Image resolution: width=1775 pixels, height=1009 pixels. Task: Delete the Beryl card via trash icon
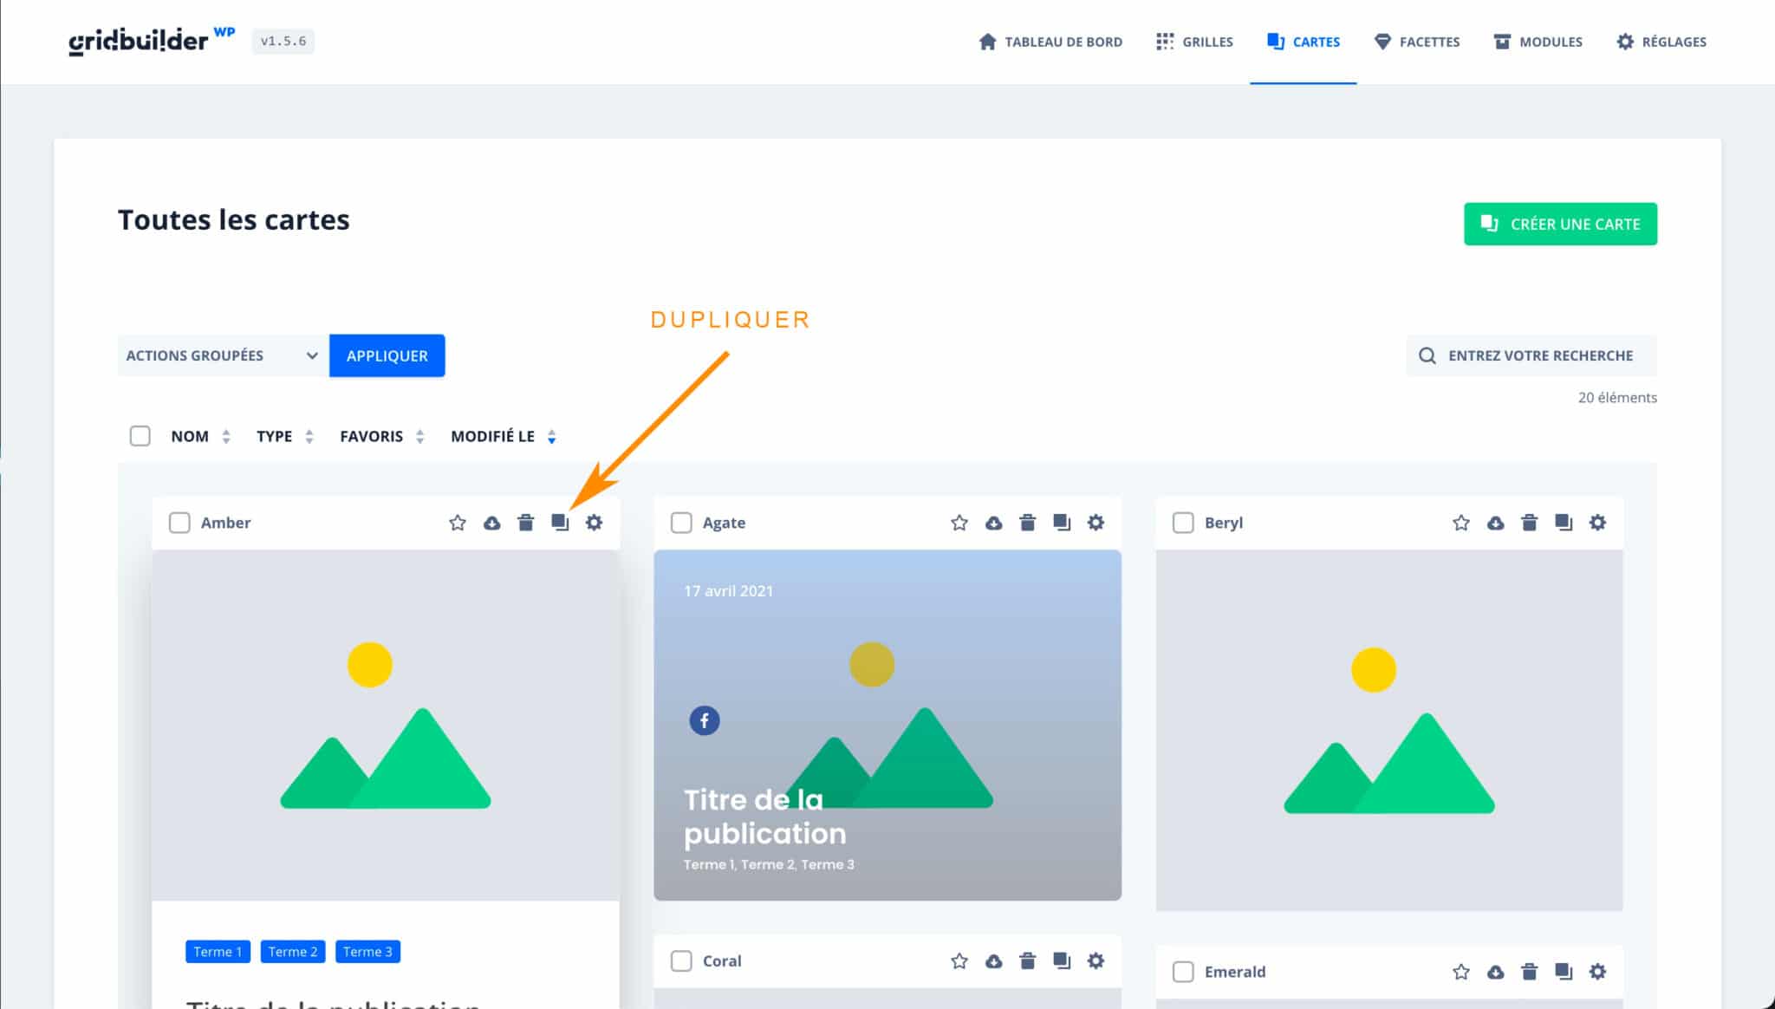click(x=1529, y=523)
